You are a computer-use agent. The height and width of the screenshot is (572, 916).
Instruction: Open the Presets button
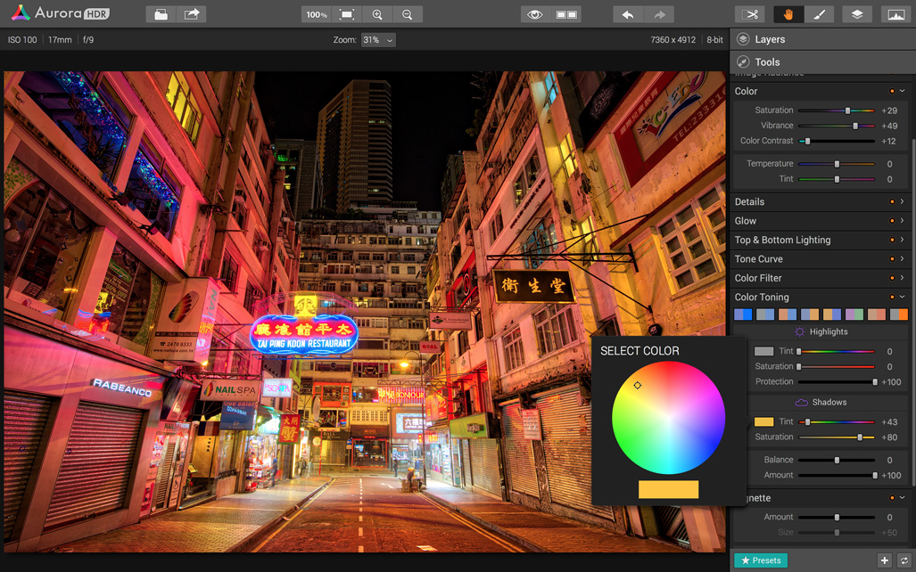(x=760, y=560)
